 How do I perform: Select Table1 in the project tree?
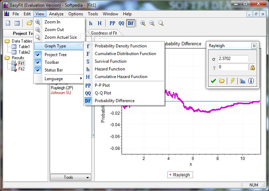(24, 47)
